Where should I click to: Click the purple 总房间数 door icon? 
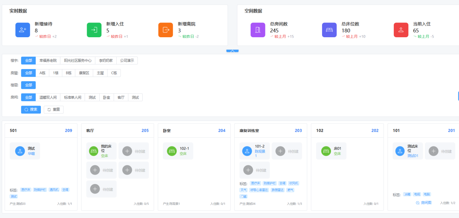point(258,30)
